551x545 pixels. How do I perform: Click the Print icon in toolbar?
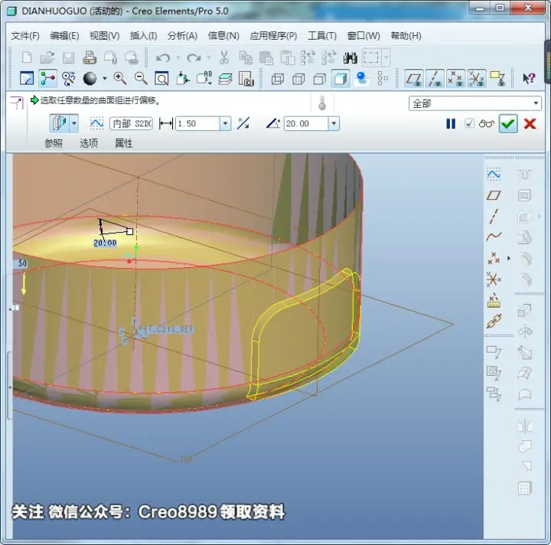coord(90,57)
